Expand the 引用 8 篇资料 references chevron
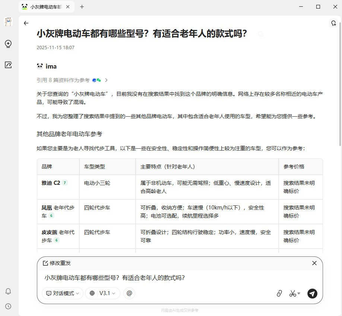This screenshot has width=342, height=316. 106,80
